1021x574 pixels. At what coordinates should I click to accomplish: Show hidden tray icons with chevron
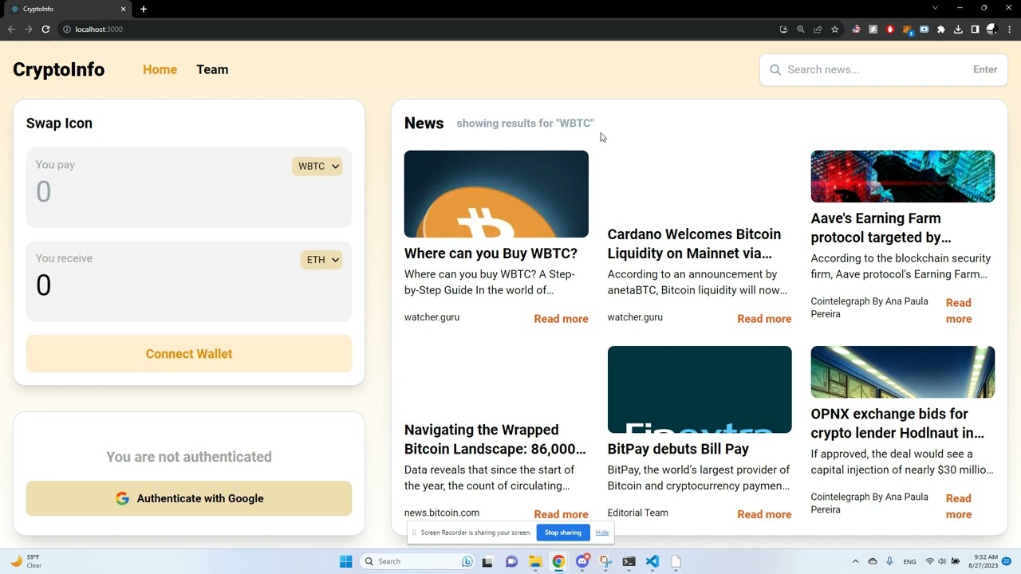point(855,561)
